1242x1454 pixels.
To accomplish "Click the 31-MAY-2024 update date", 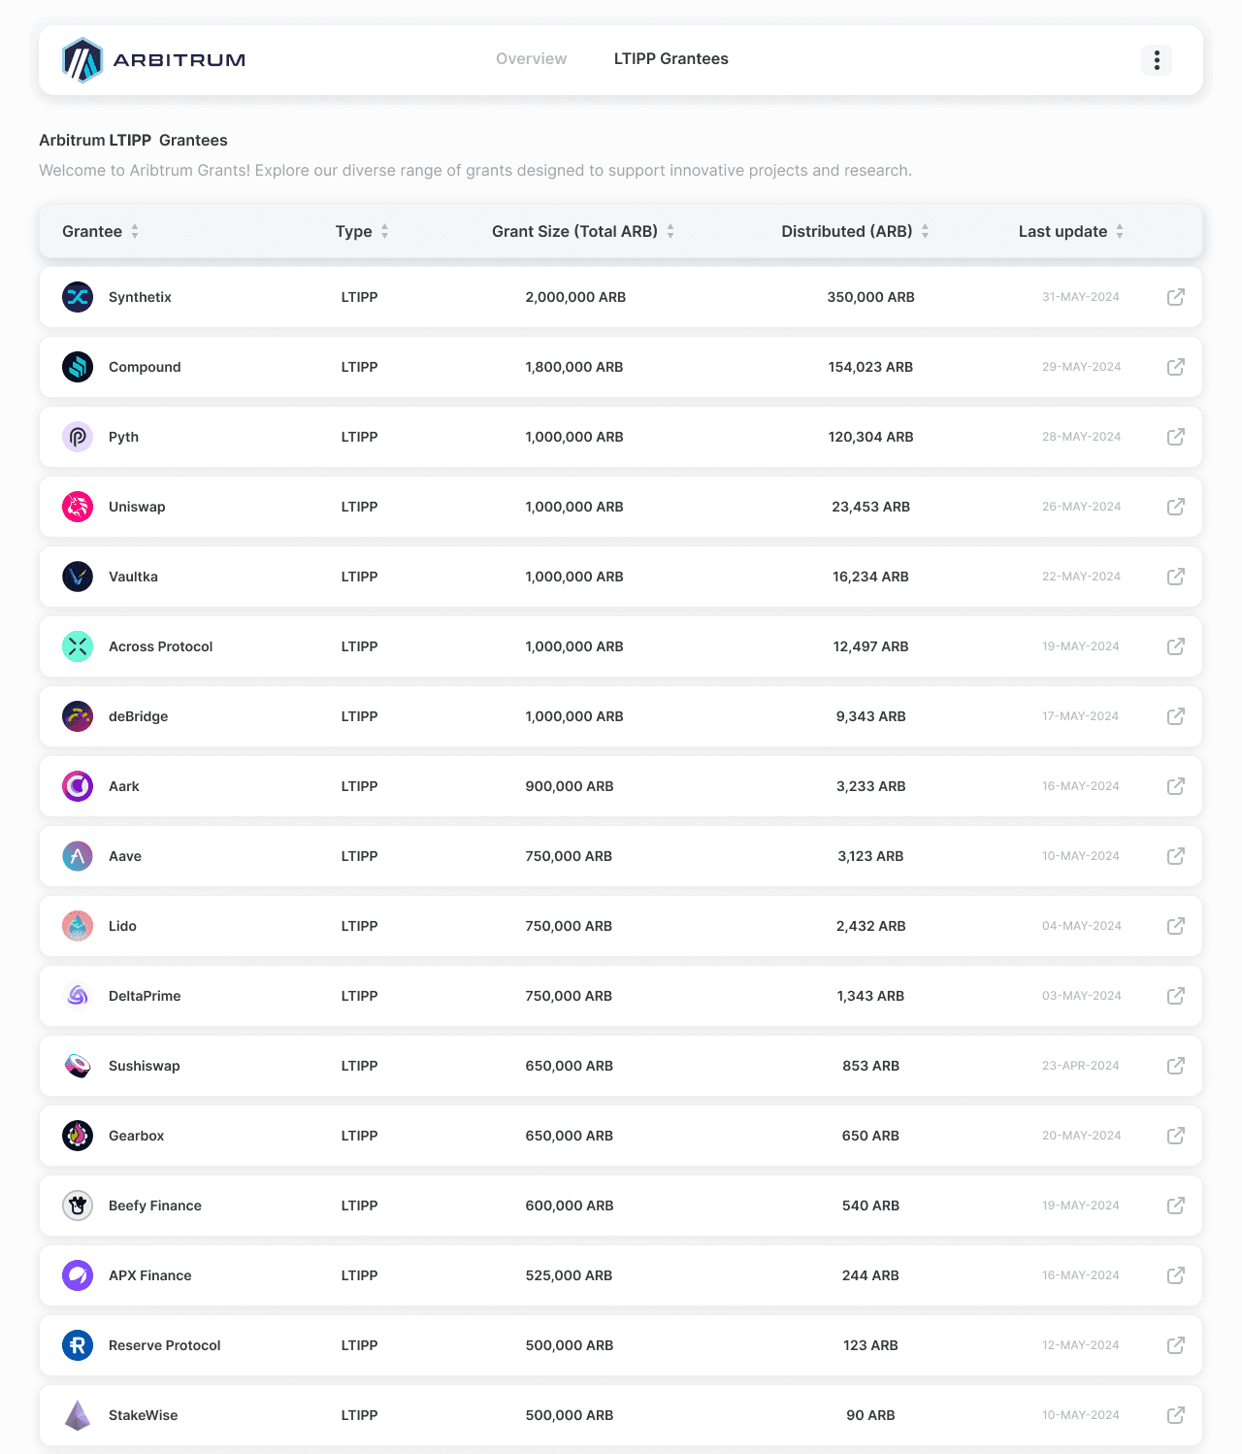I will 1081,297.
